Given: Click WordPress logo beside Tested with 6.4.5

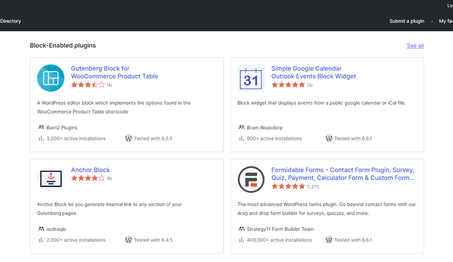Looking at the screenshot, I should pos(128,240).
